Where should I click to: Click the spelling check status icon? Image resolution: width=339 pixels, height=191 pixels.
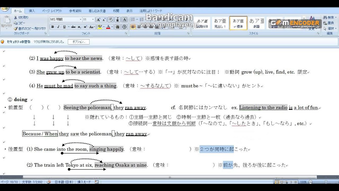coord(49,182)
